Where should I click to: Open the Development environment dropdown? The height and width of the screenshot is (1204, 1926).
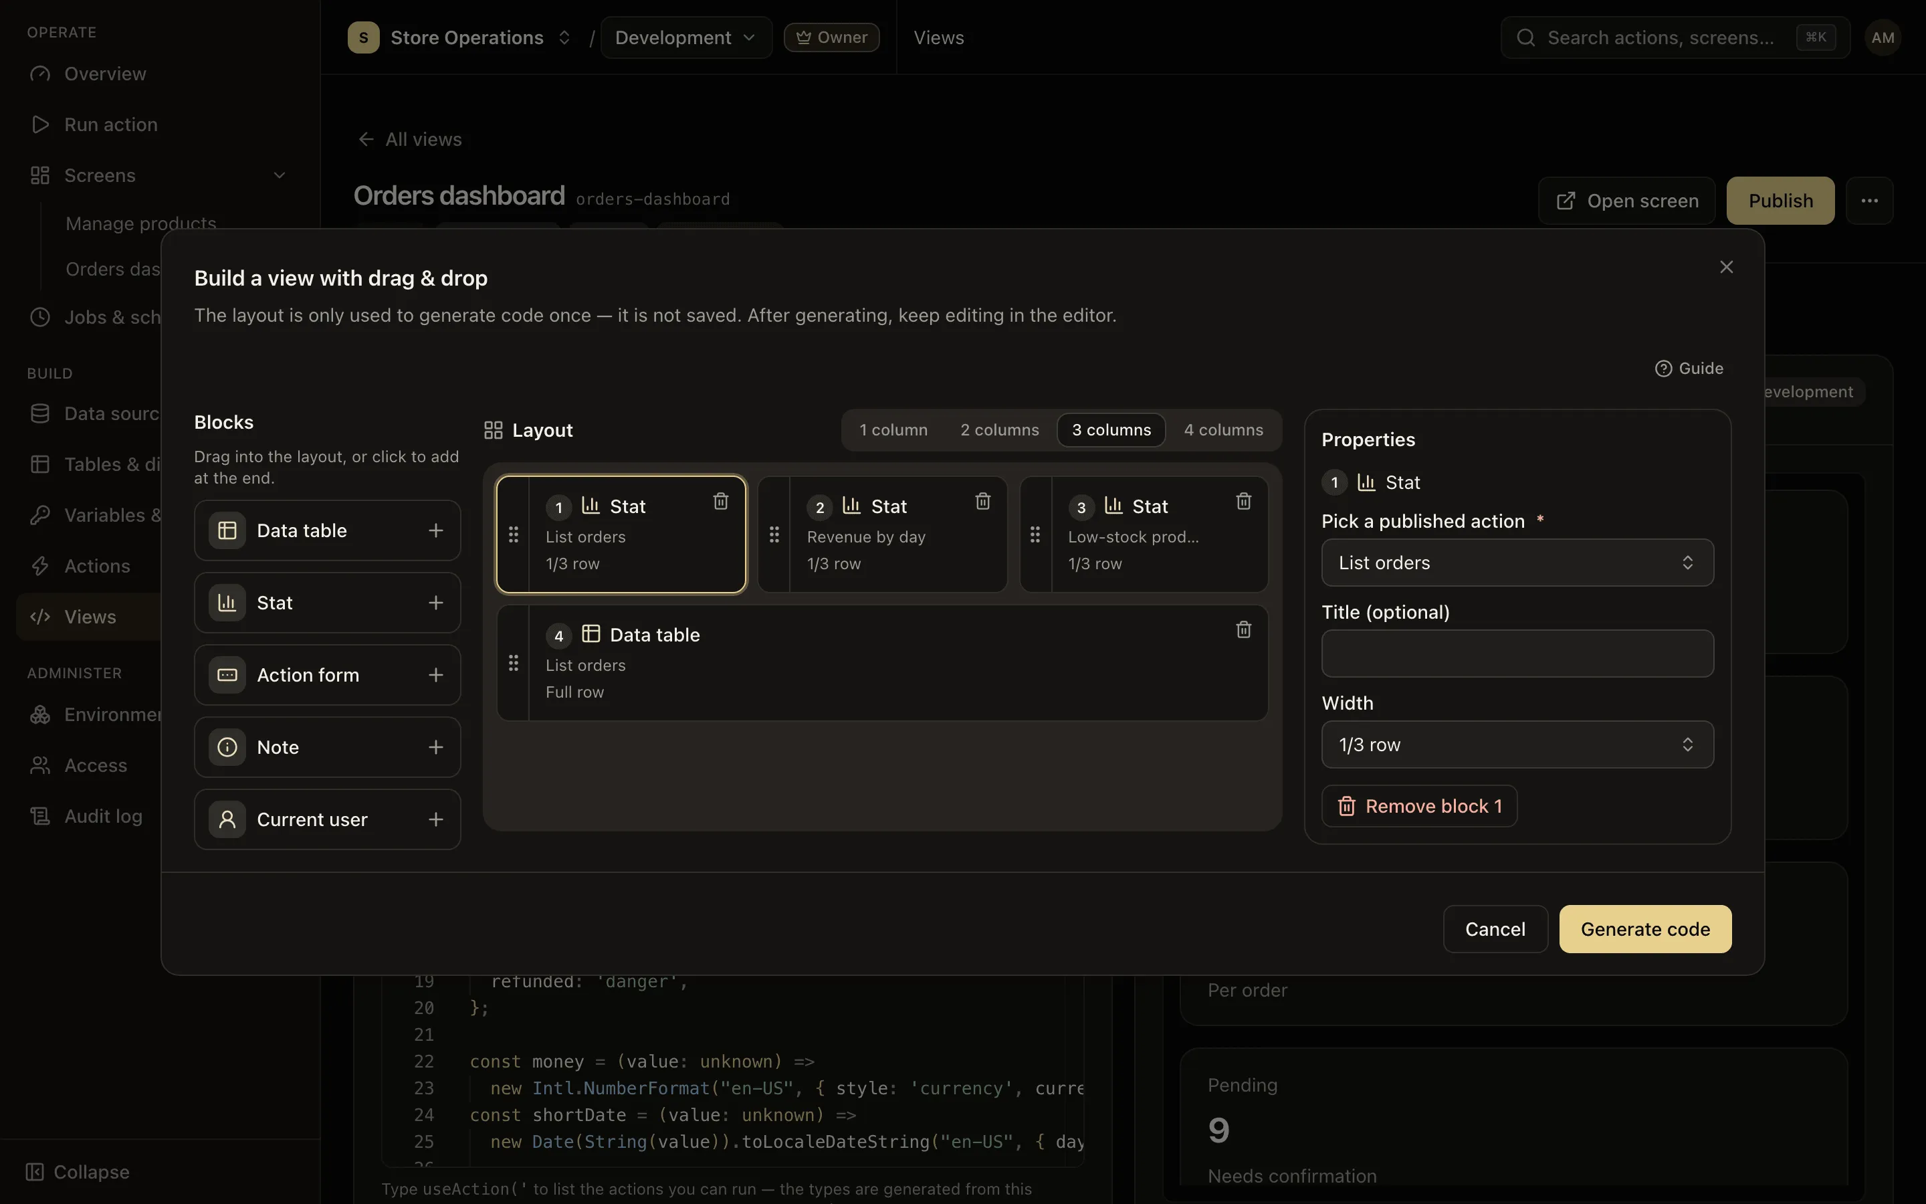pos(685,37)
